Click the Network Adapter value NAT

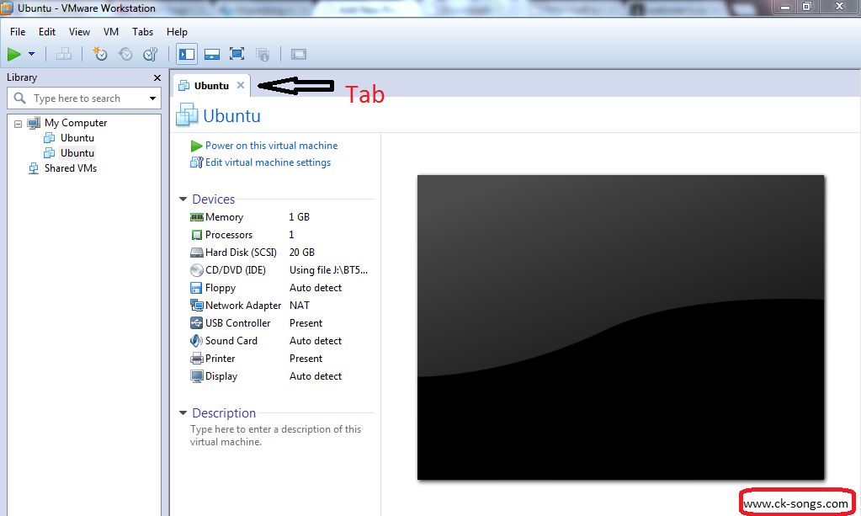(300, 306)
